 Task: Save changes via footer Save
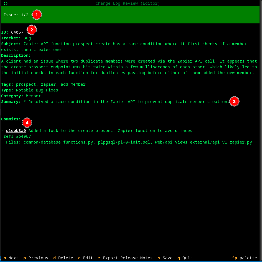[165, 258]
